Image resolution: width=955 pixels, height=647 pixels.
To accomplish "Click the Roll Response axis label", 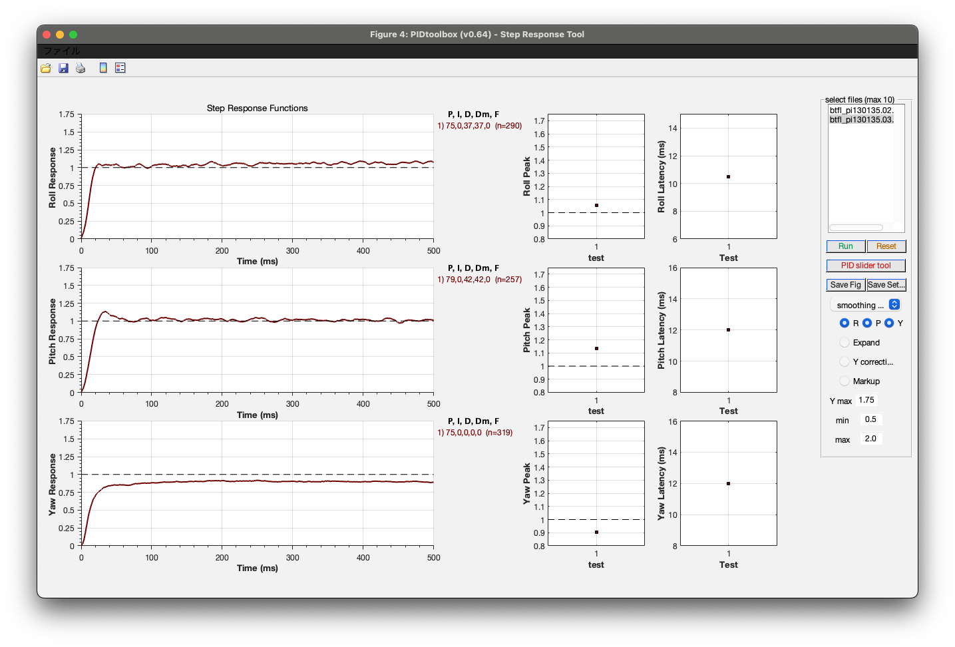I will click(53, 178).
